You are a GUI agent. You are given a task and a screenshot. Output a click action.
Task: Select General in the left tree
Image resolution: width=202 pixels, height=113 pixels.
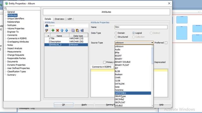(11, 12)
